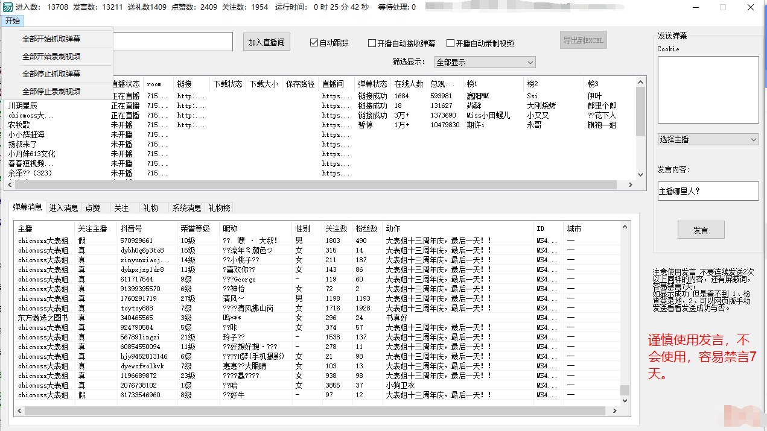Open the 筛选显示 dropdown showing 全部显示

pos(485,62)
